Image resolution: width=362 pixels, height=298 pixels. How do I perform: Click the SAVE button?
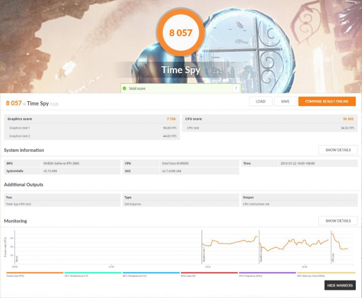(x=285, y=101)
